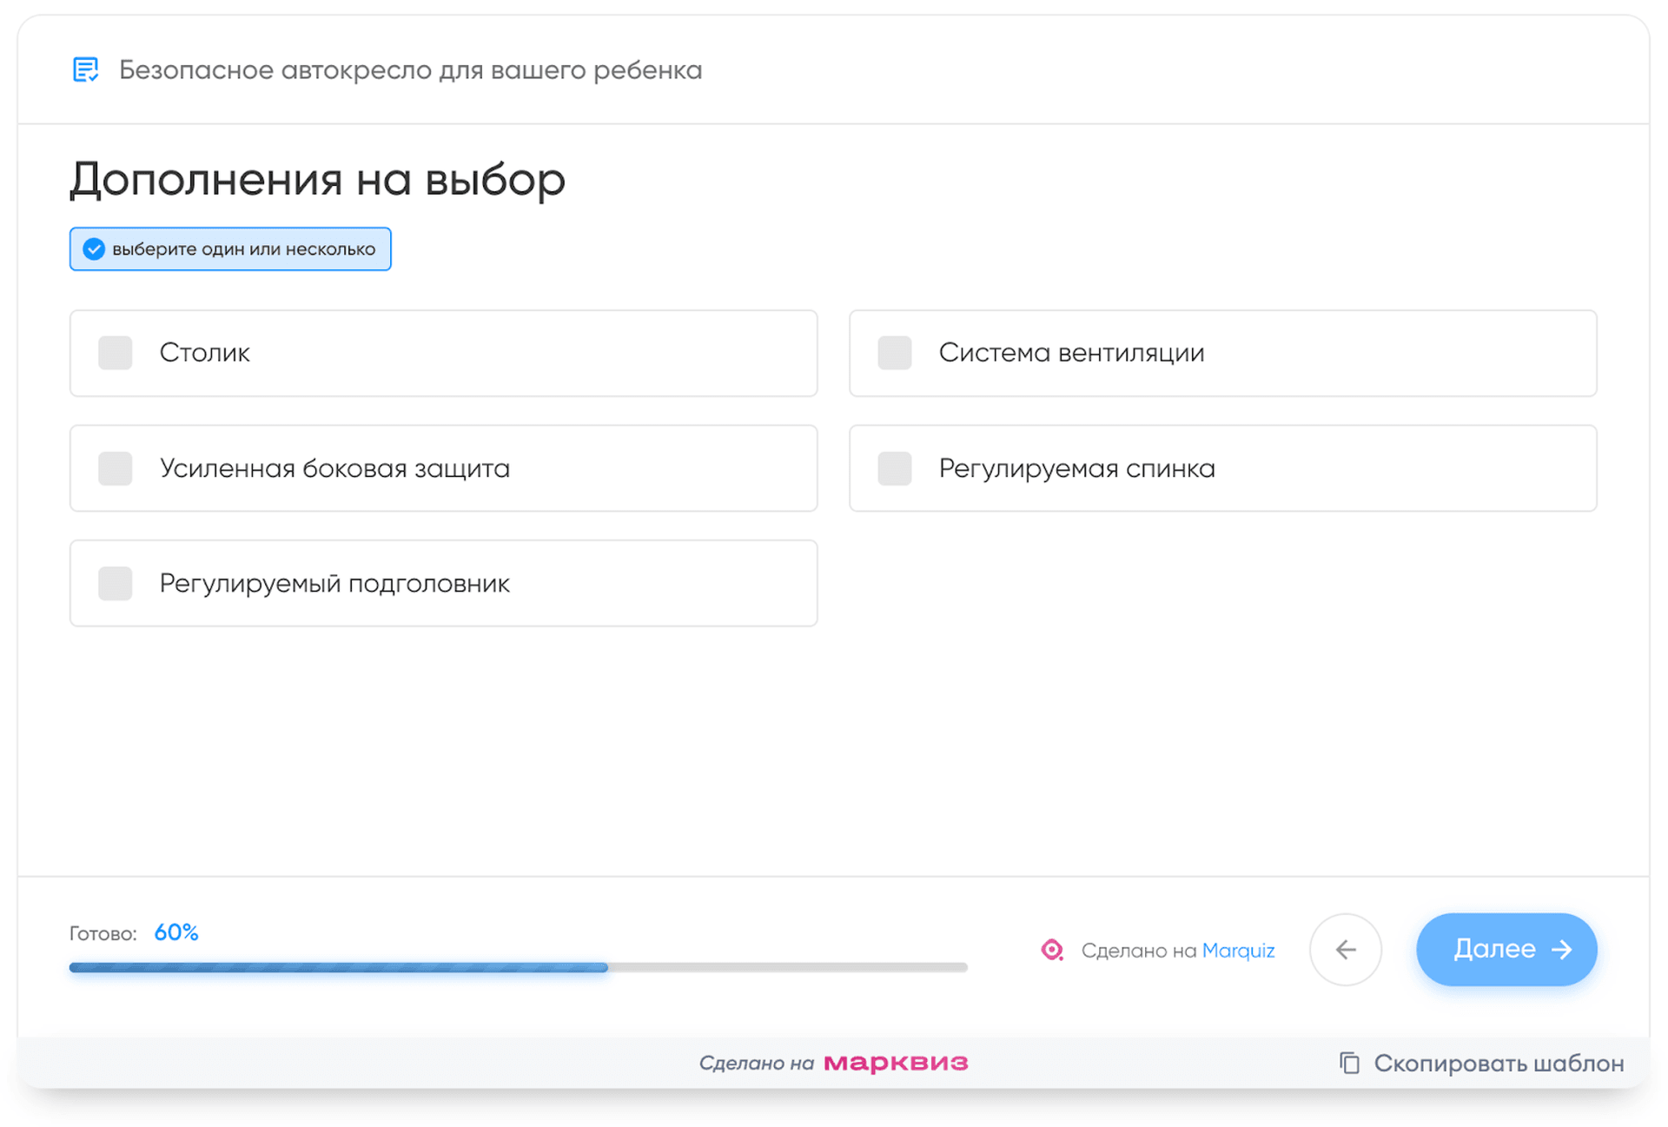Click the выберите один или несколько badge
Viewport: 1668px width, 1127px height.
pyautogui.click(x=230, y=249)
